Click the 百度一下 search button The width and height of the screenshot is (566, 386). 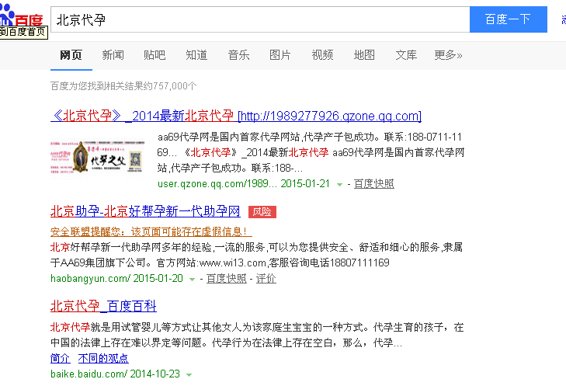coord(509,19)
